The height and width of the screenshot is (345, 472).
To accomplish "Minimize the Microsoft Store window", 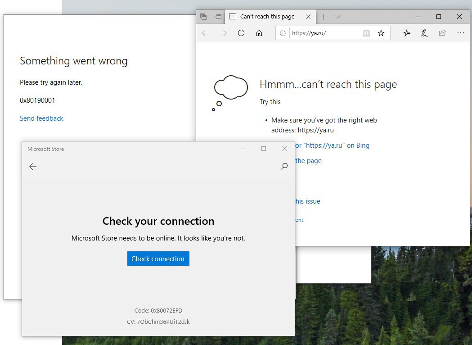I will (x=243, y=149).
